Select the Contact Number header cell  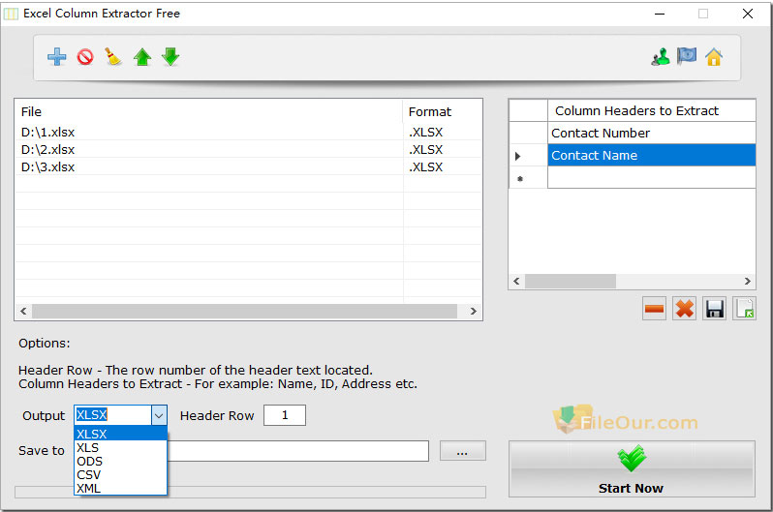point(651,133)
